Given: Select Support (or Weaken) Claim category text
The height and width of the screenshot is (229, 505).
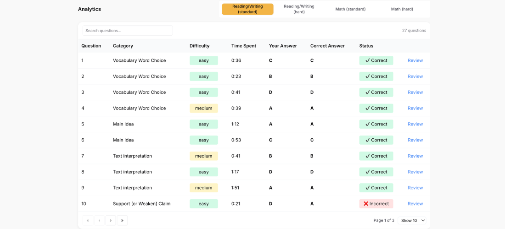Looking at the screenshot, I should point(142,204).
